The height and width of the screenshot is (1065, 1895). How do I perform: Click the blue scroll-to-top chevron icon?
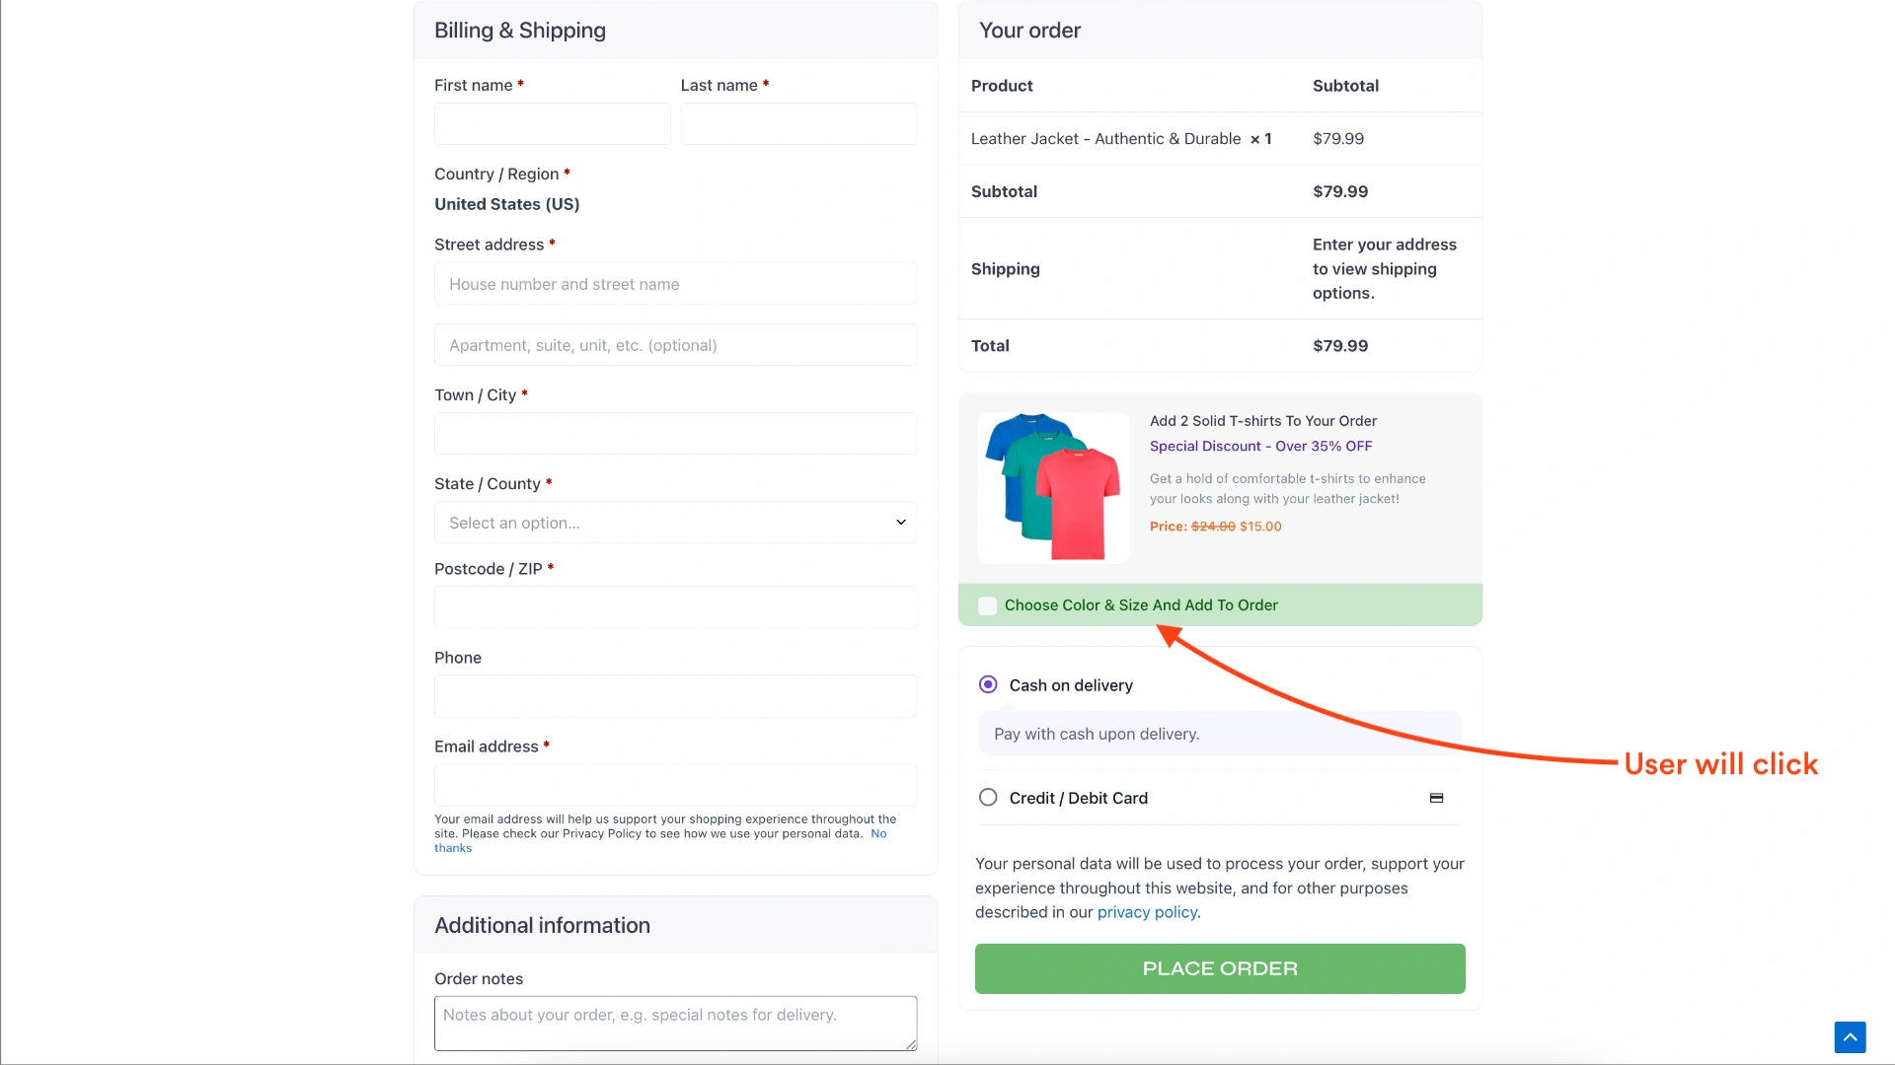pos(1851,1036)
